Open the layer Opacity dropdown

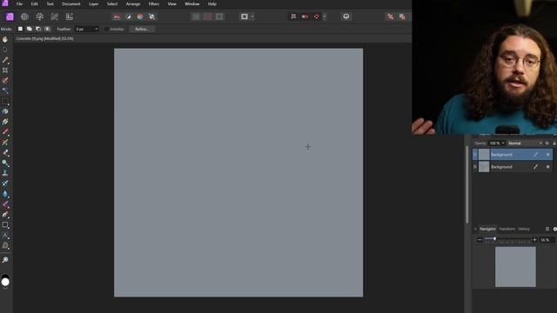503,143
